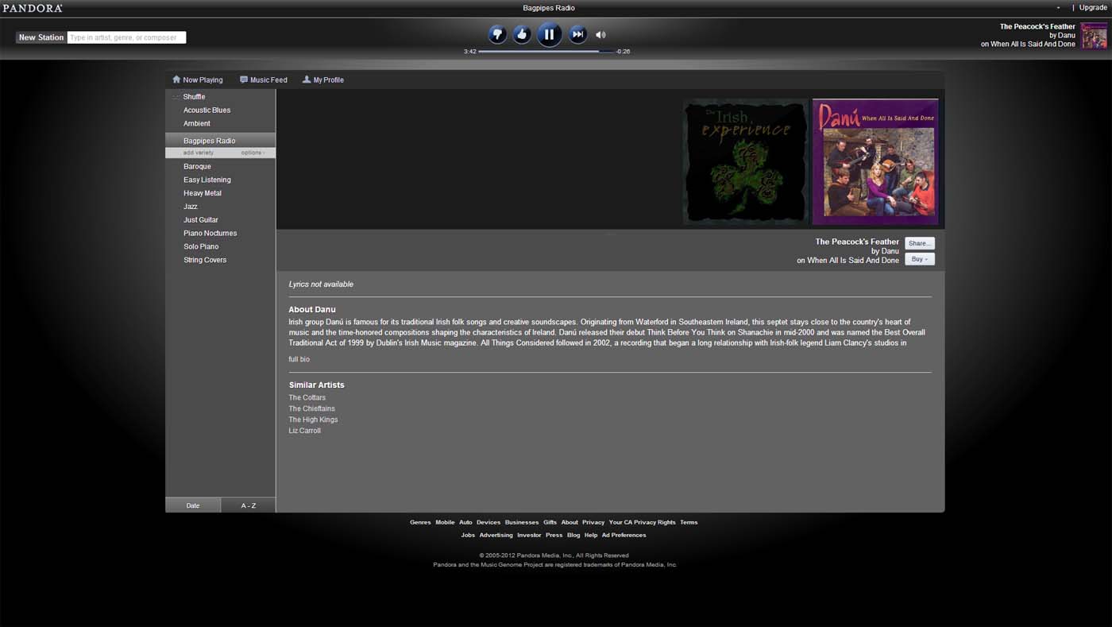Open the Jobs footer link

pyautogui.click(x=468, y=536)
